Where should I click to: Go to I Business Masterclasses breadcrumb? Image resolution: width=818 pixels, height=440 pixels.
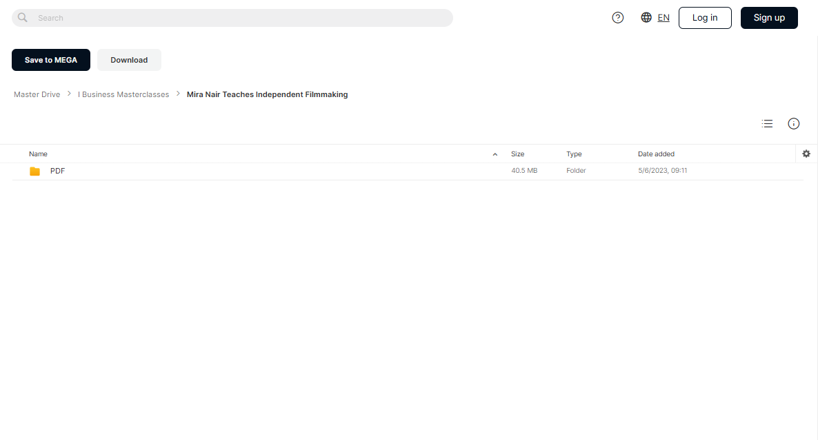[123, 94]
